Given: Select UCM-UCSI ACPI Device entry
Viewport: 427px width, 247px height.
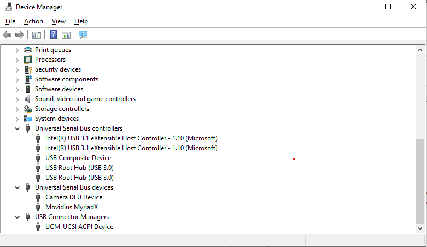Looking at the screenshot, I should [79, 227].
